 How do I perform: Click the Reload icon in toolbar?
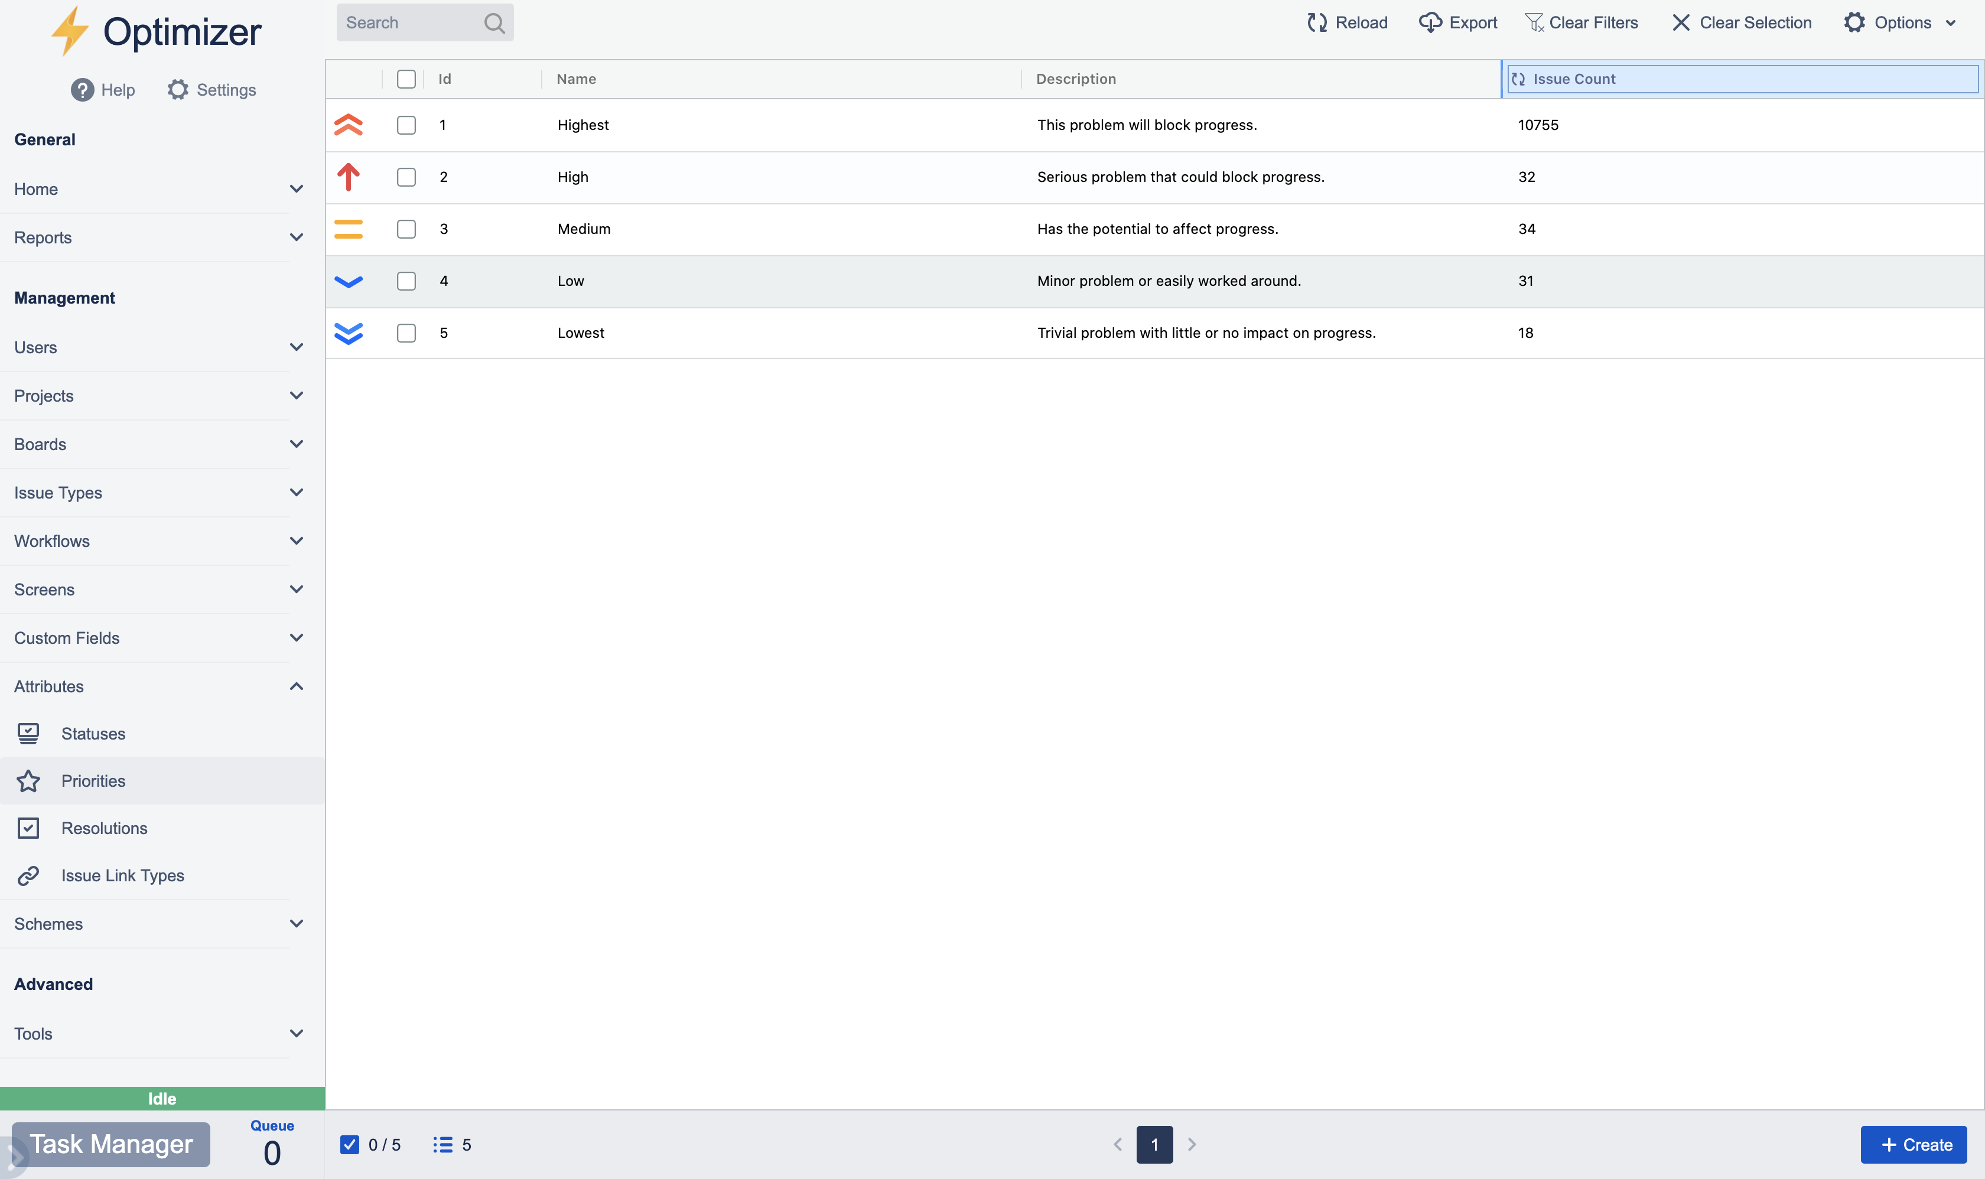point(1317,22)
